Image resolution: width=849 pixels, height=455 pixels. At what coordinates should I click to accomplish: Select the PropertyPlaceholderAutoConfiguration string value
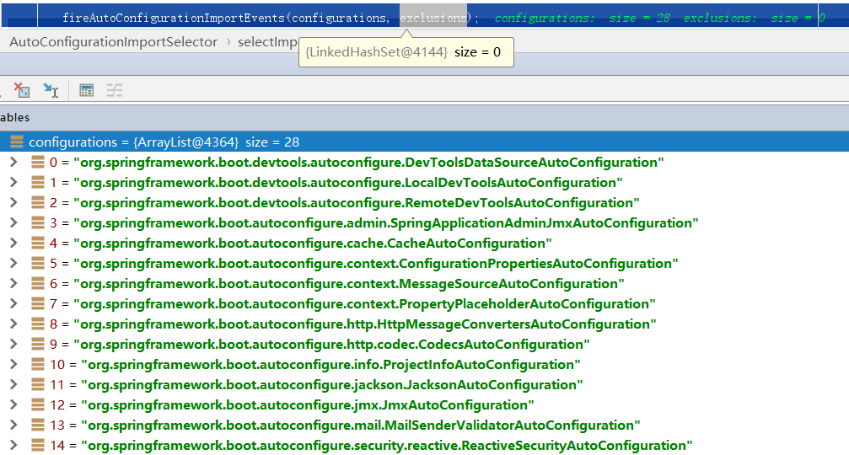click(x=364, y=303)
